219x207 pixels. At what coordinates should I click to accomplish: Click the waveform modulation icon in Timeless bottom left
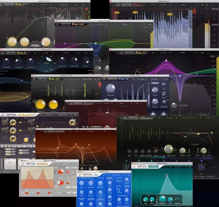click(x=126, y=167)
